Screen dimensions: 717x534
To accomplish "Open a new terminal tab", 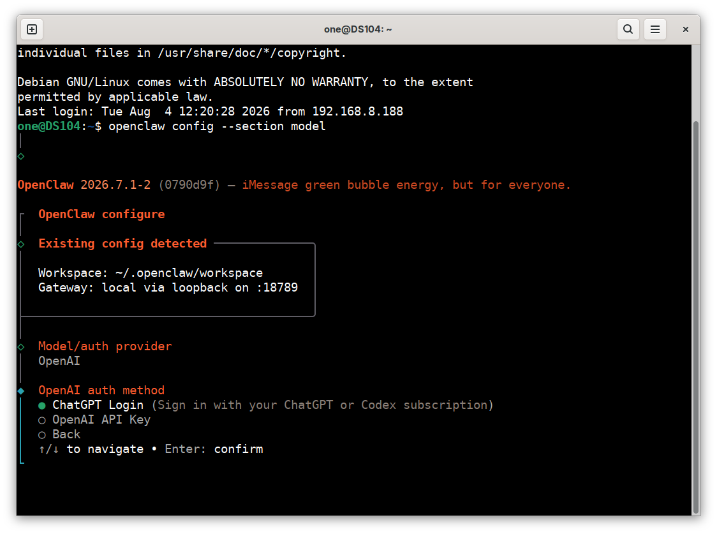I will 32,29.
